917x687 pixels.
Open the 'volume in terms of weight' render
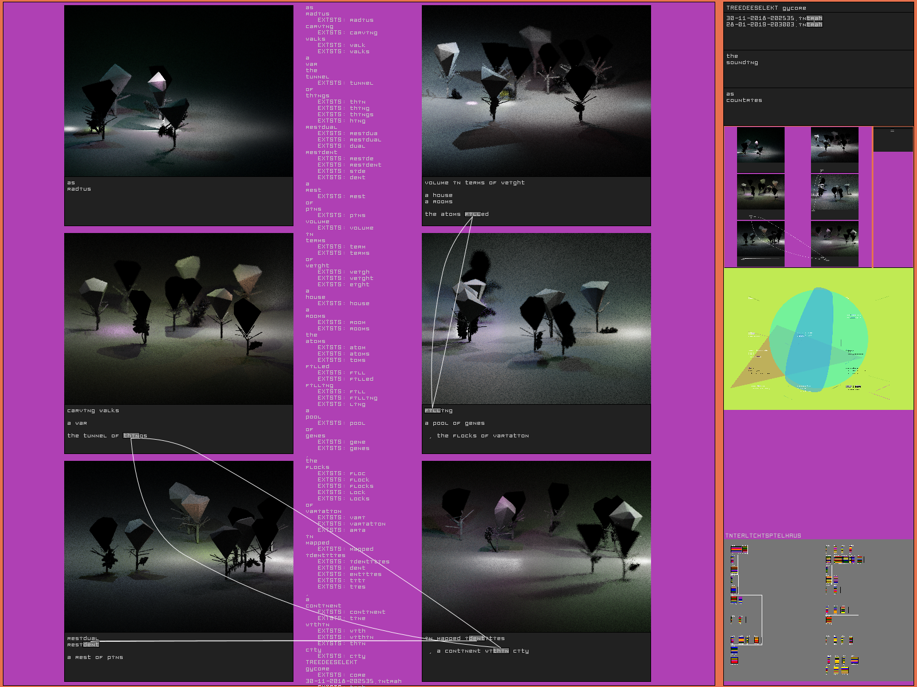click(536, 91)
